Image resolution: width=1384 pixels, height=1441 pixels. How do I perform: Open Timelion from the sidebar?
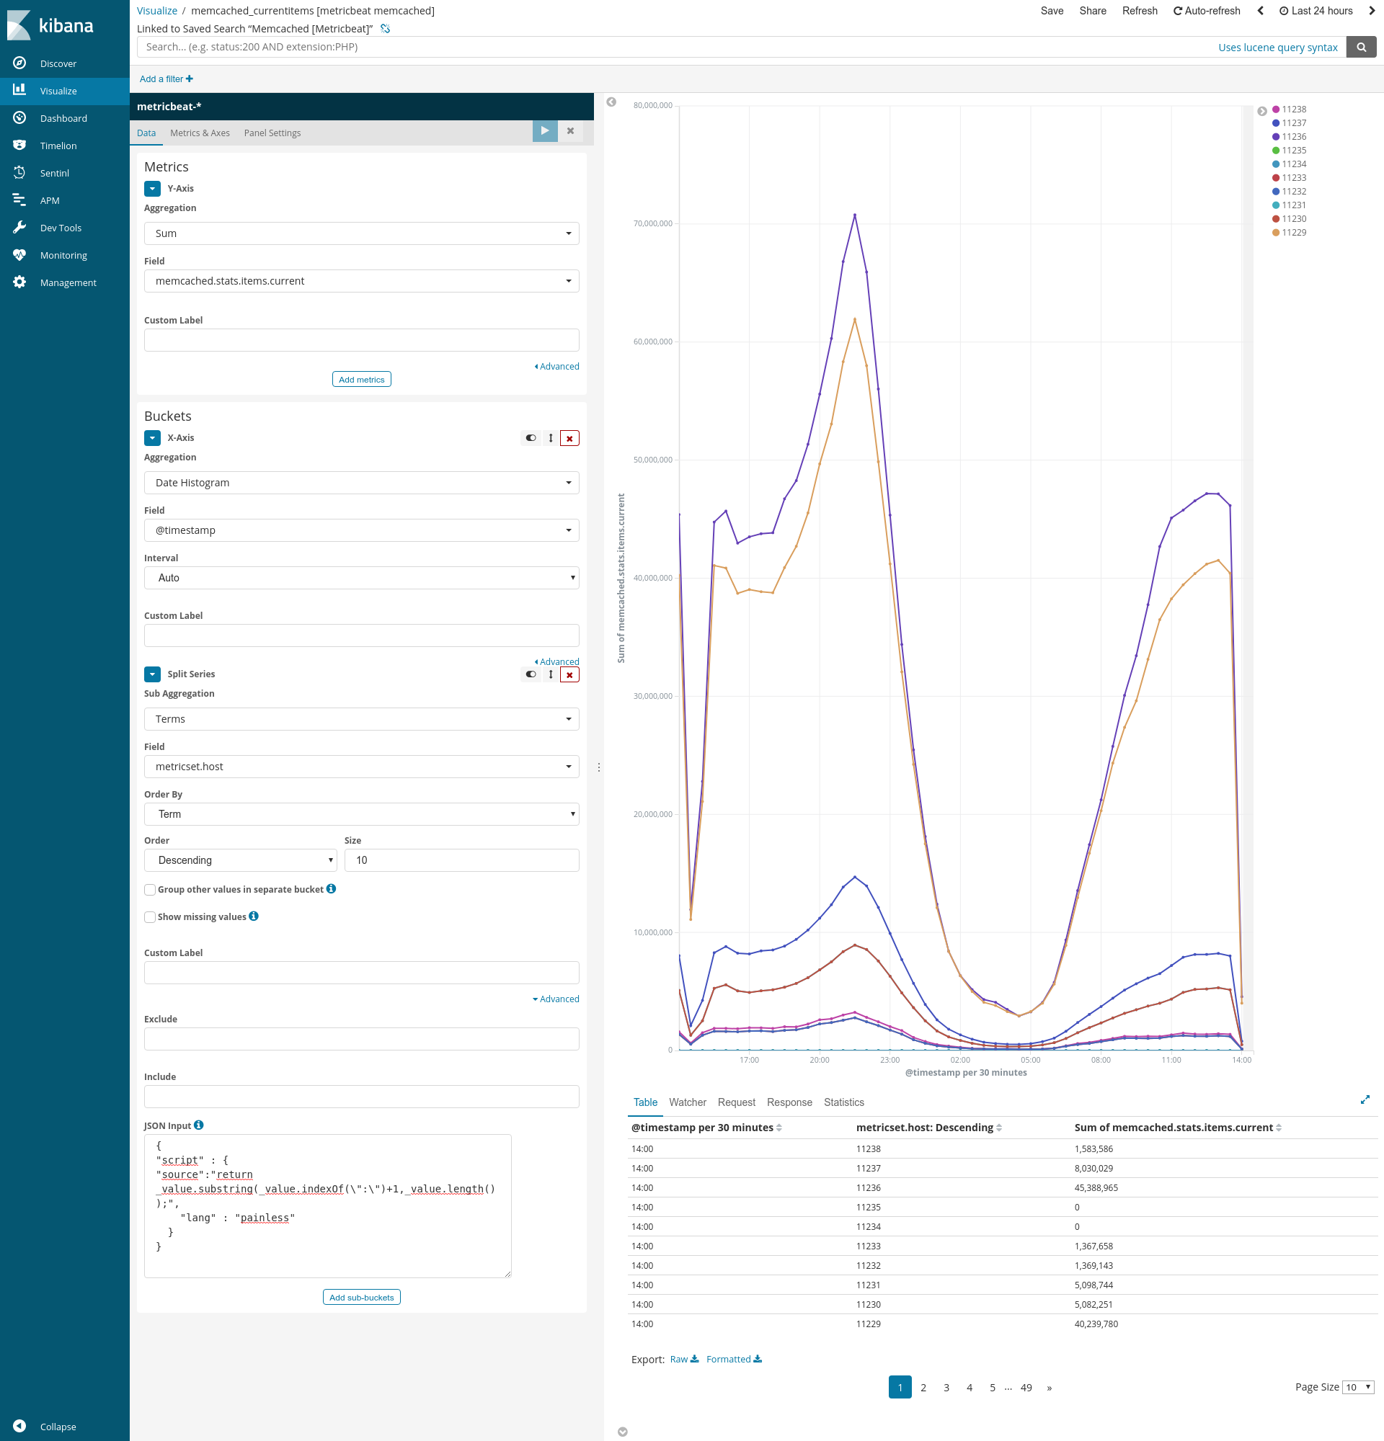58,146
